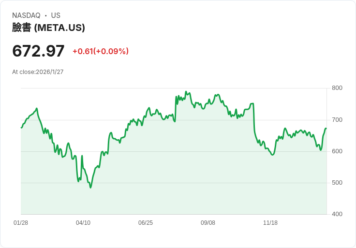Click the At close:2026/1/27 timestamp
Screen dimensions: 356x248
[x=38, y=72]
